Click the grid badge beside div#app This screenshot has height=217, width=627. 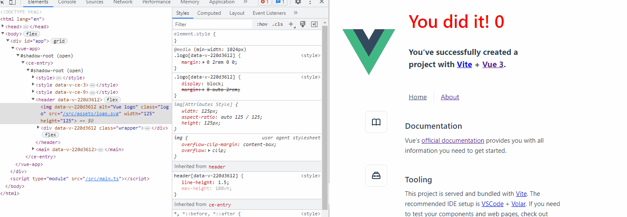click(x=59, y=41)
